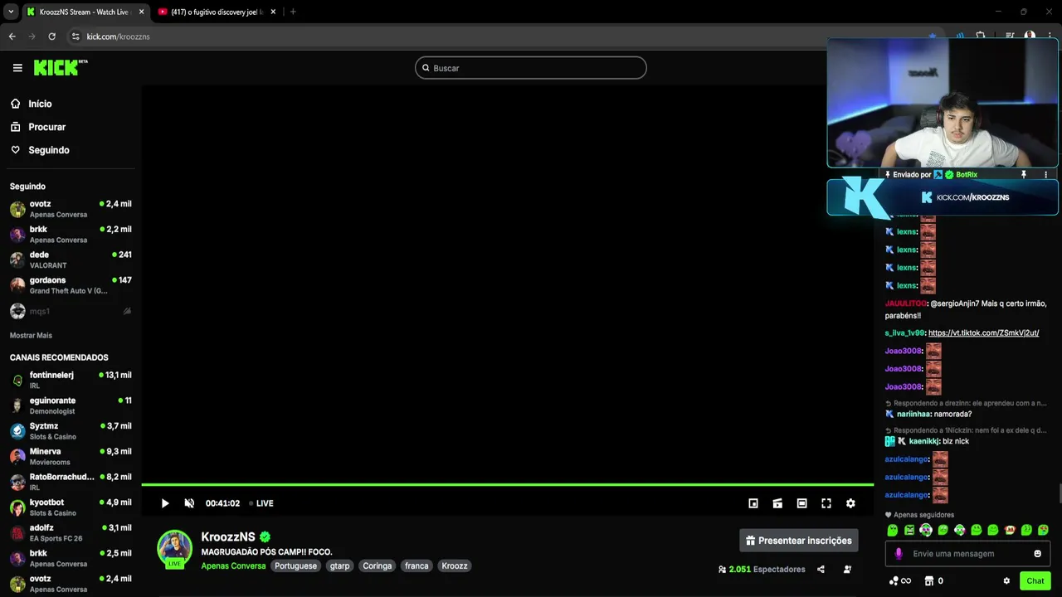Click the Presentear inscrições button

[799, 541]
